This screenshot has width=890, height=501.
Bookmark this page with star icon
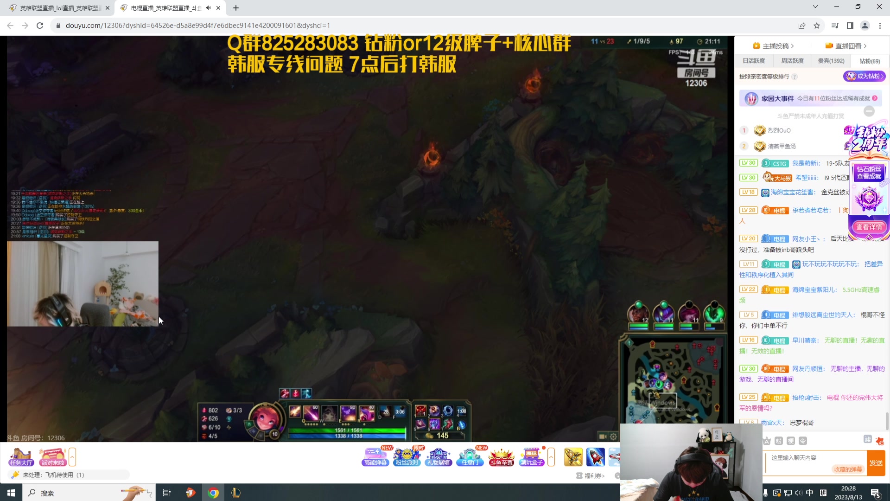[817, 26]
